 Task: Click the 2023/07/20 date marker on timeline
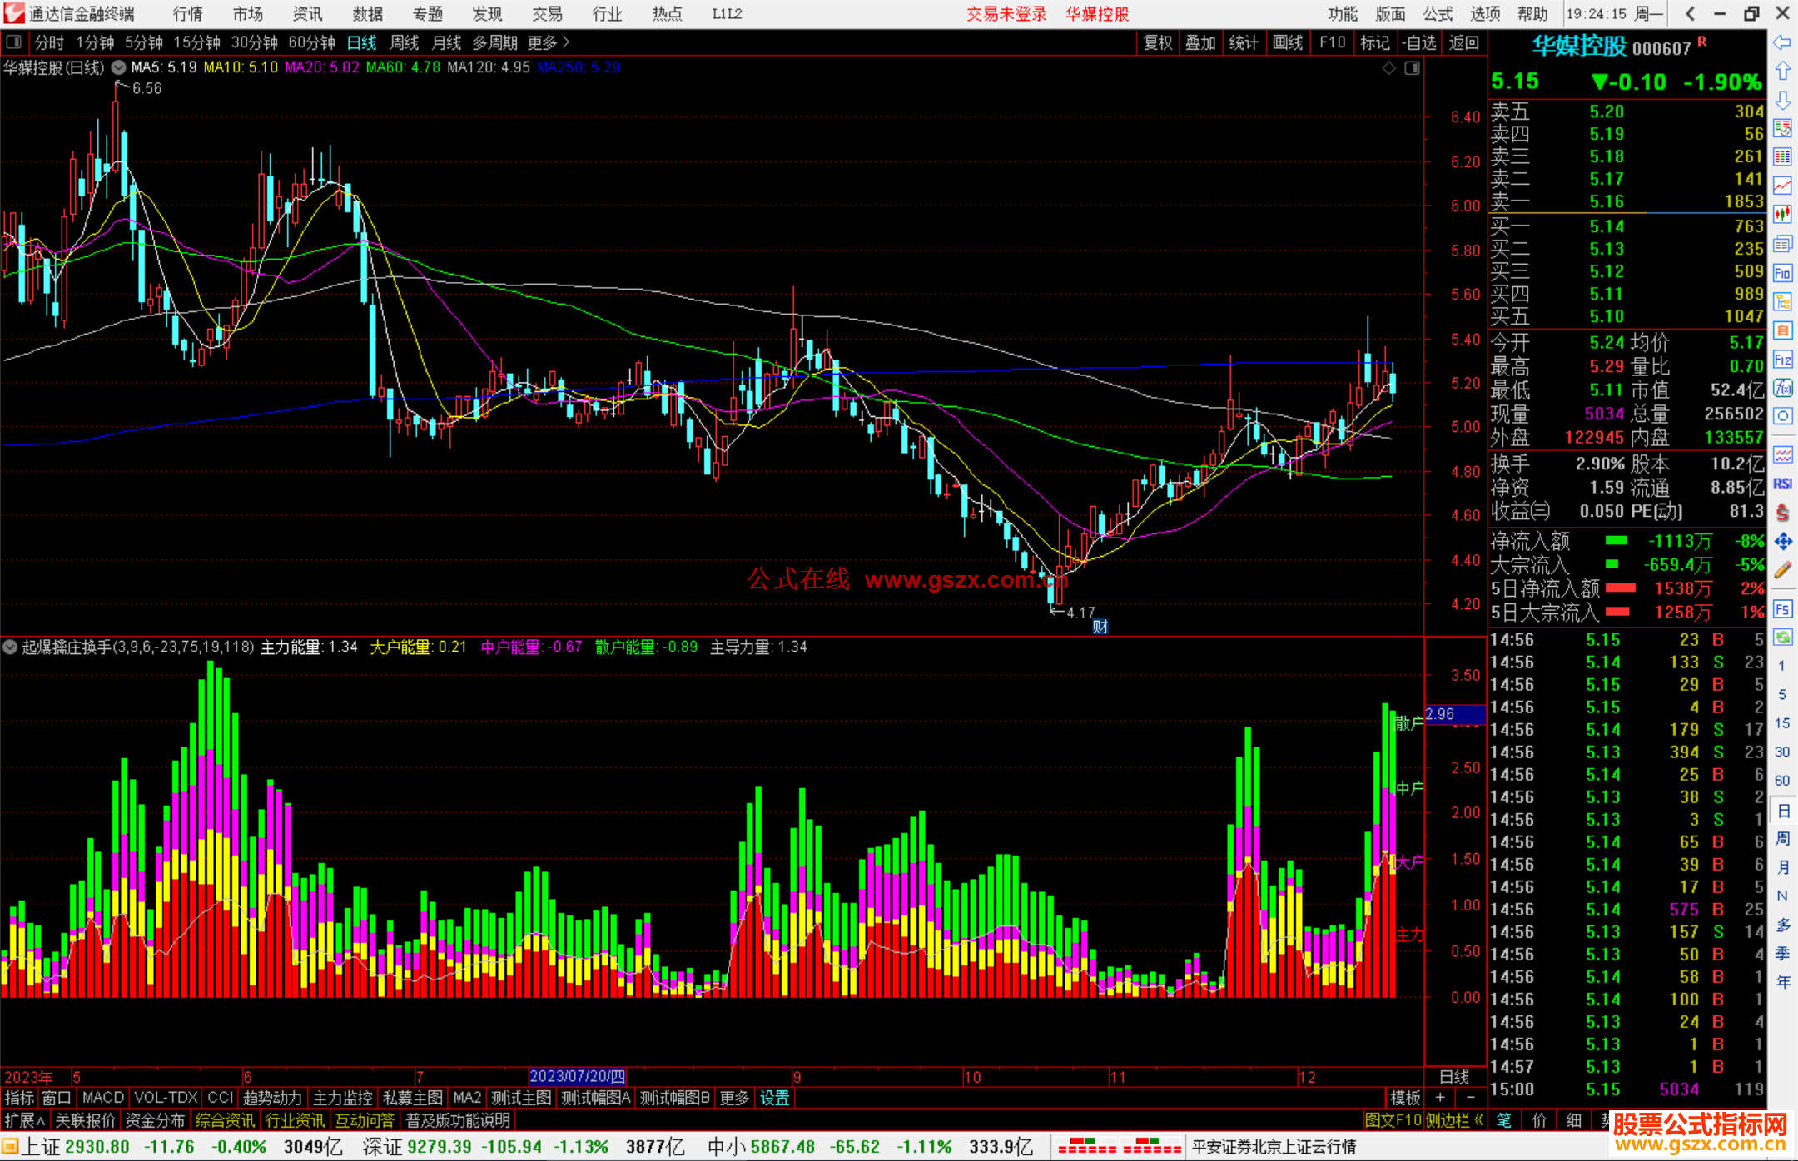577,1076
